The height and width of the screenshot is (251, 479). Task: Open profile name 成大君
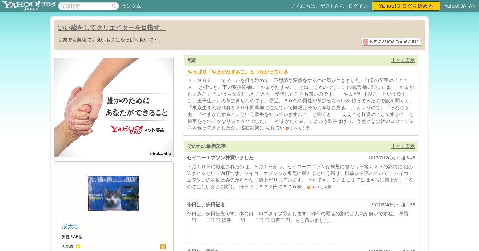pyautogui.click(x=70, y=226)
